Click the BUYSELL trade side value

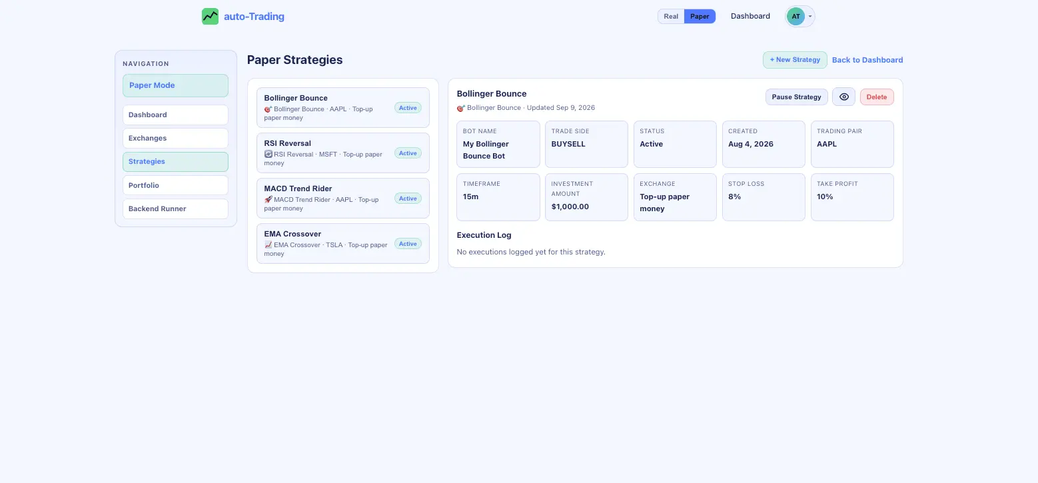coord(568,144)
